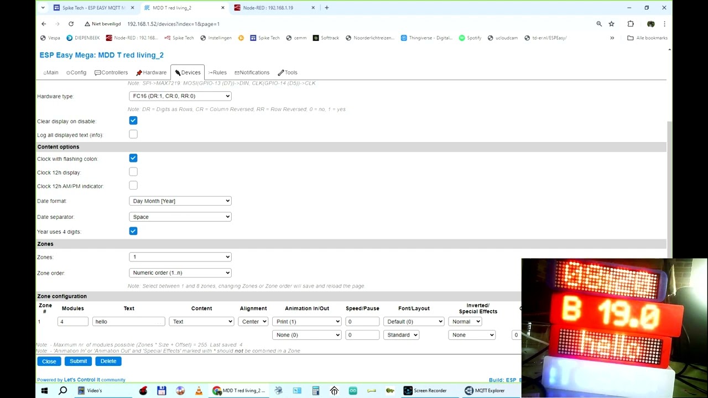
Task: Open the Animation In Print (1) dropdown
Action: tap(306, 321)
